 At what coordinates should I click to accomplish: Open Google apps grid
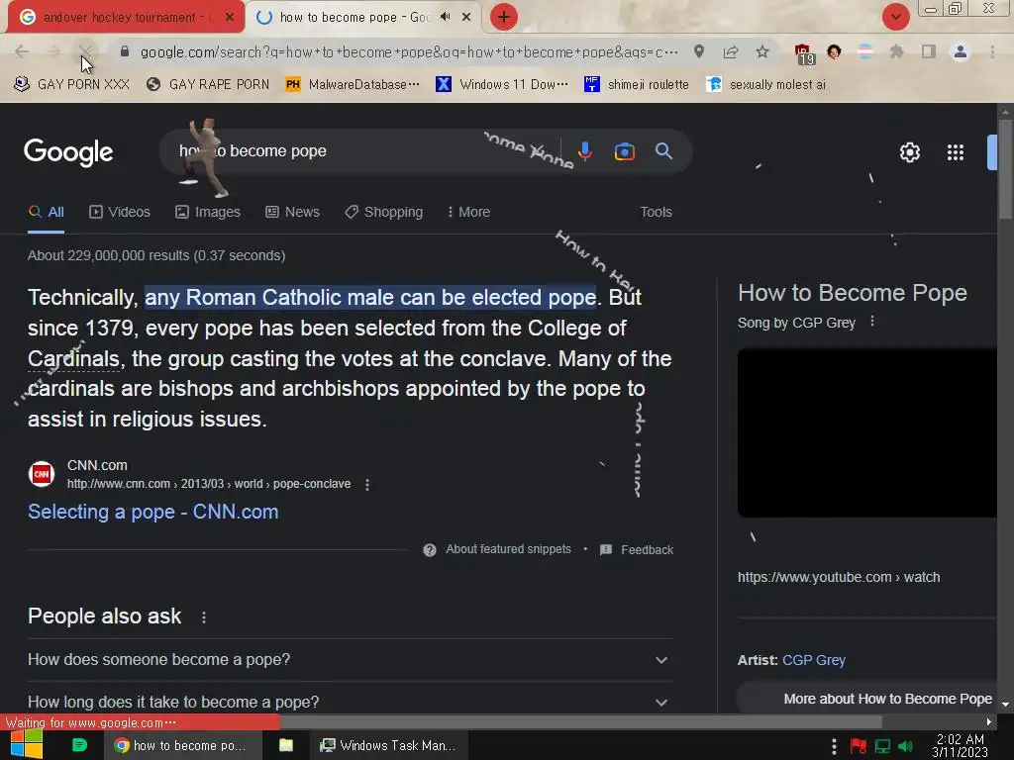point(956,152)
